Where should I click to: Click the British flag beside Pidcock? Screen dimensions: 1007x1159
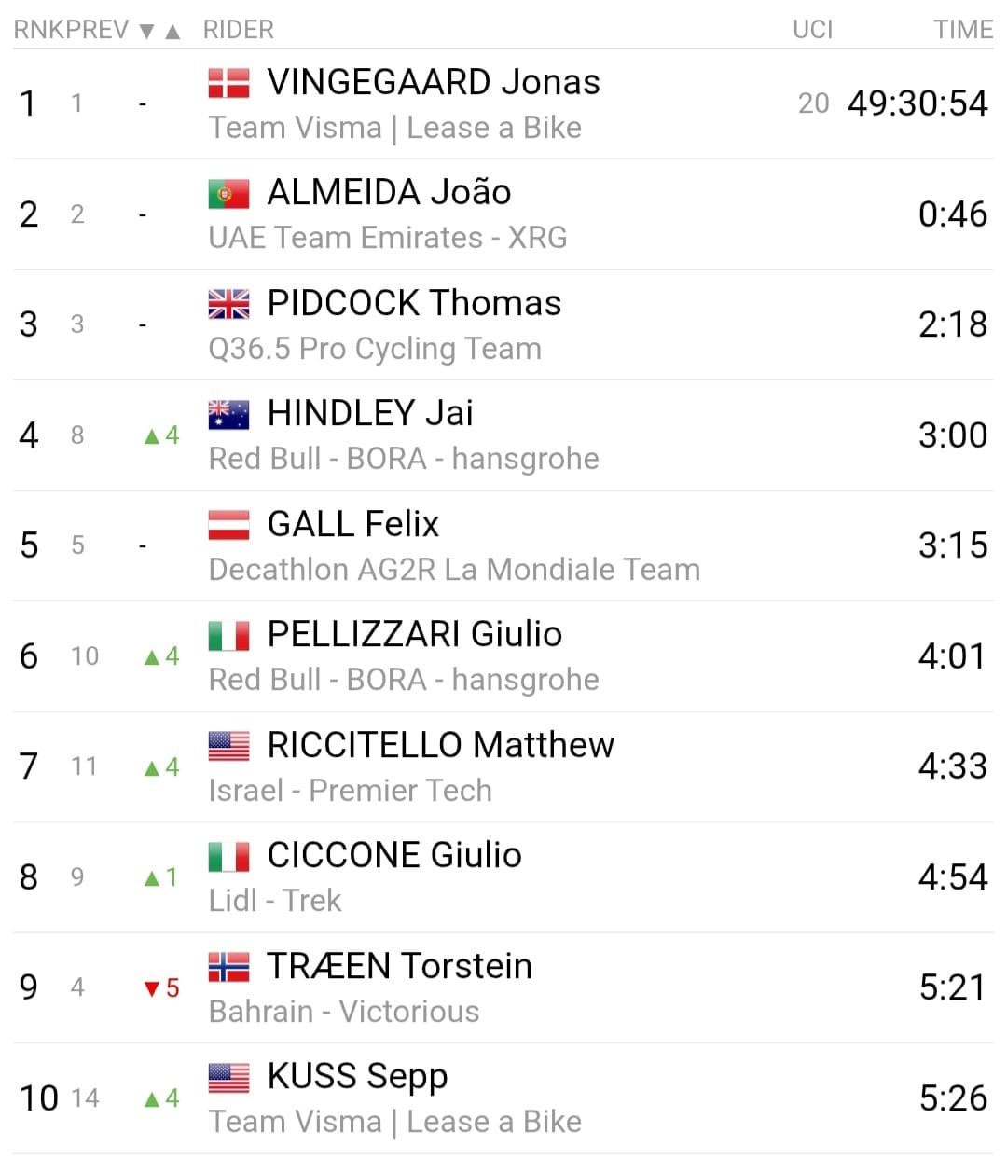pyautogui.click(x=228, y=304)
